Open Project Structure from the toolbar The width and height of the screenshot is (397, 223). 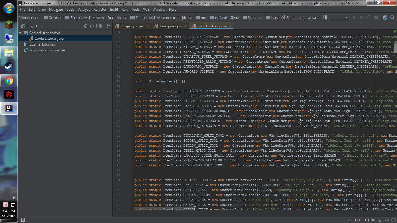coord(385,17)
